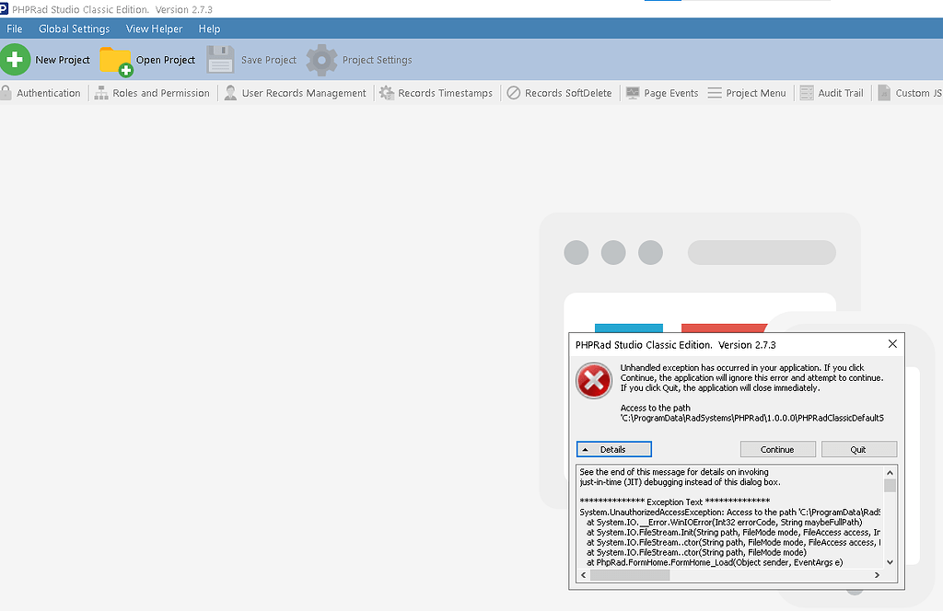The image size is (943, 611).
Task: Click the Open Project folder icon
Action: (x=115, y=62)
